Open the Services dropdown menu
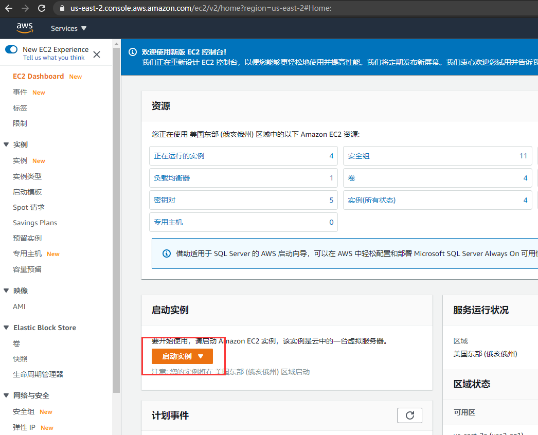This screenshot has height=435, width=538. click(x=68, y=28)
